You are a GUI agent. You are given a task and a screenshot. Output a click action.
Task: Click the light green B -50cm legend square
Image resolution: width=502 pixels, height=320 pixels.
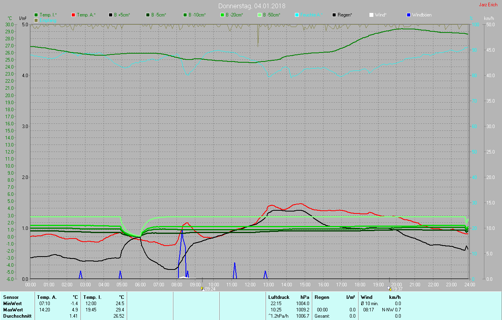coord(260,15)
